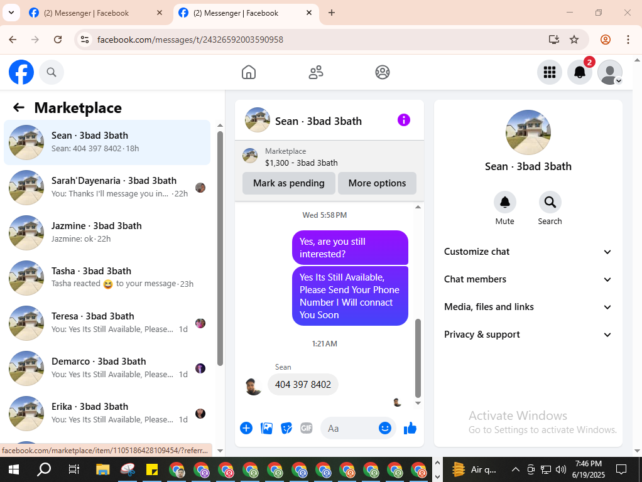Send a thumbs up like
642x482 pixels.
[410, 429]
